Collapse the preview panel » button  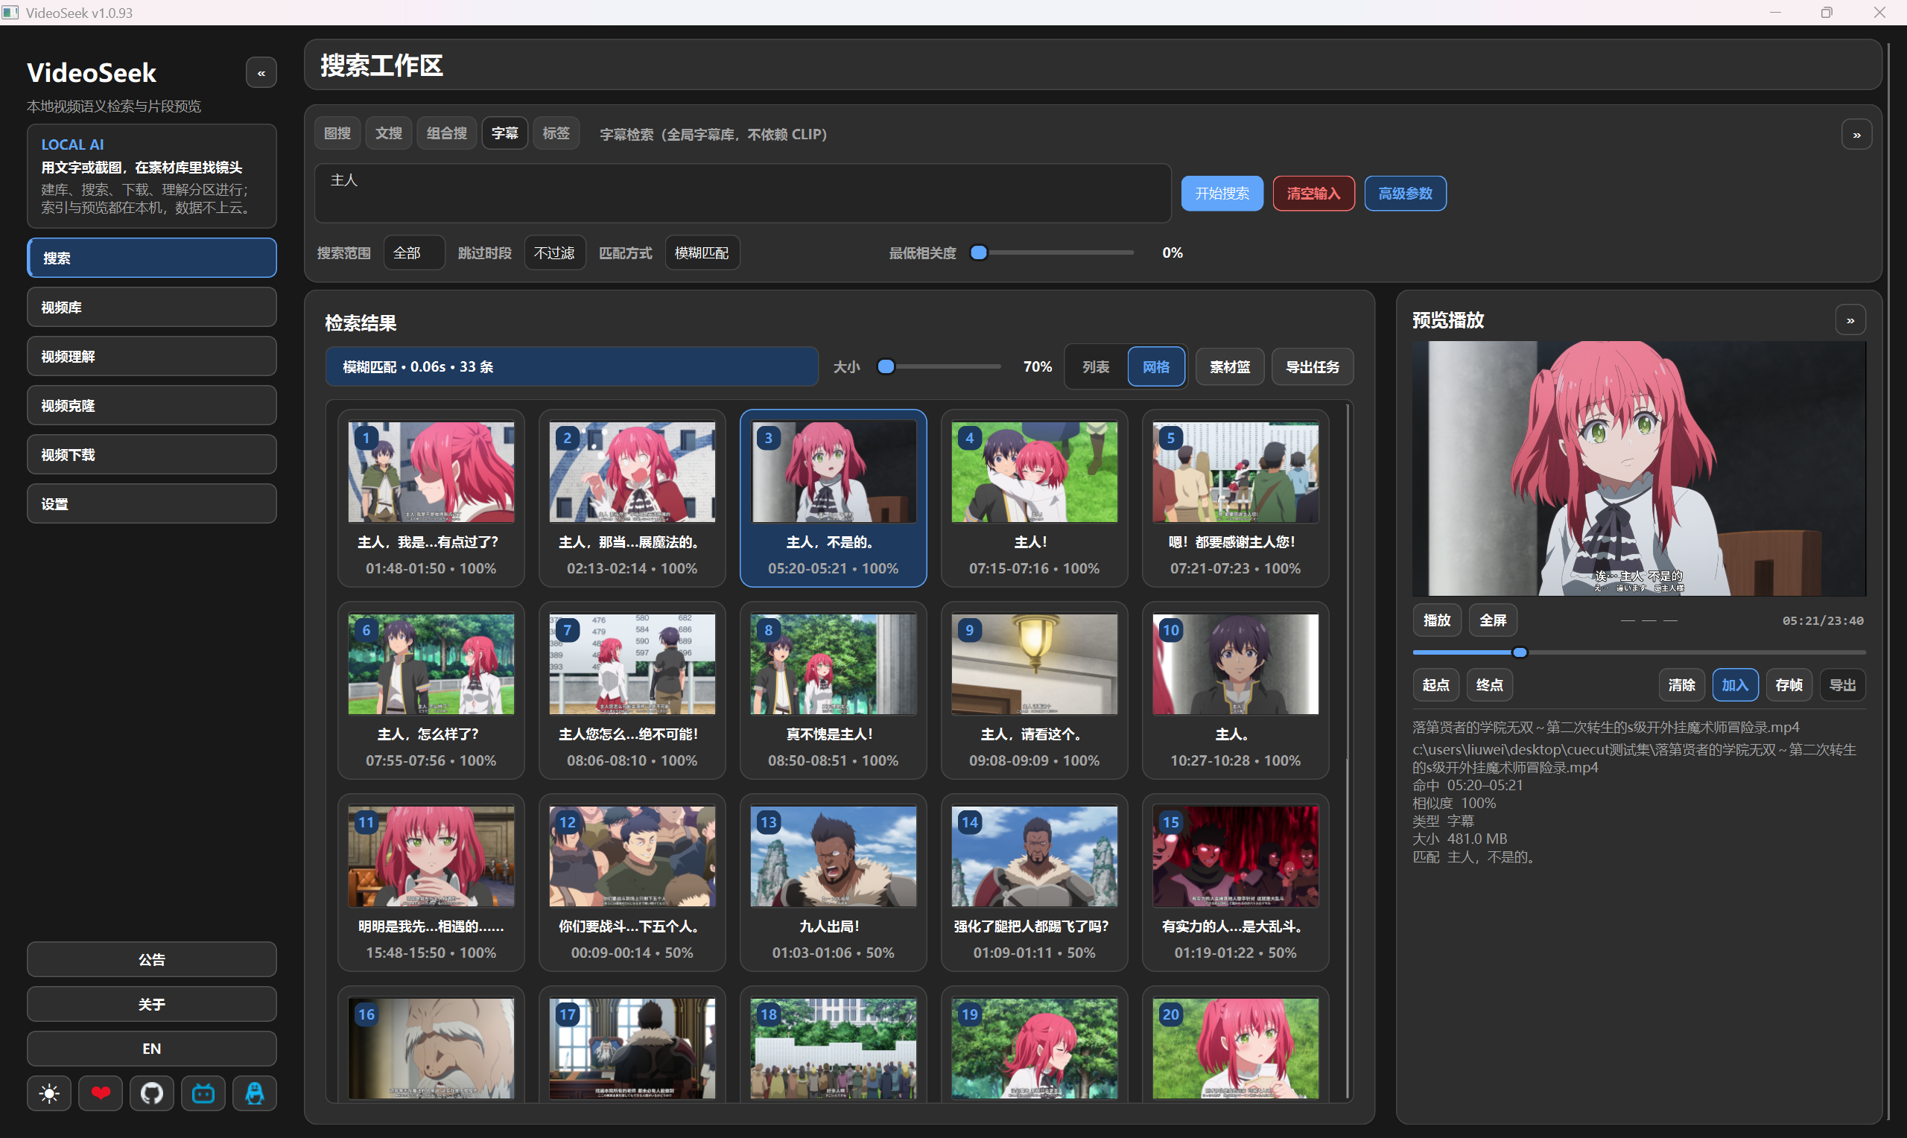click(x=1850, y=320)
